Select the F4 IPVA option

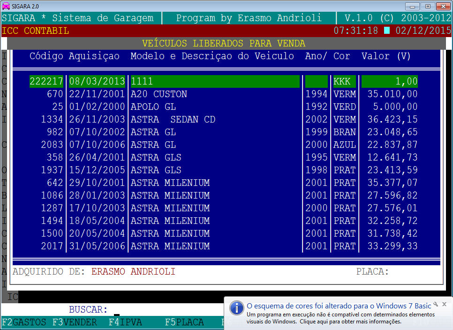[125, 322]
